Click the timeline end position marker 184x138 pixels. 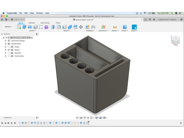89,123
